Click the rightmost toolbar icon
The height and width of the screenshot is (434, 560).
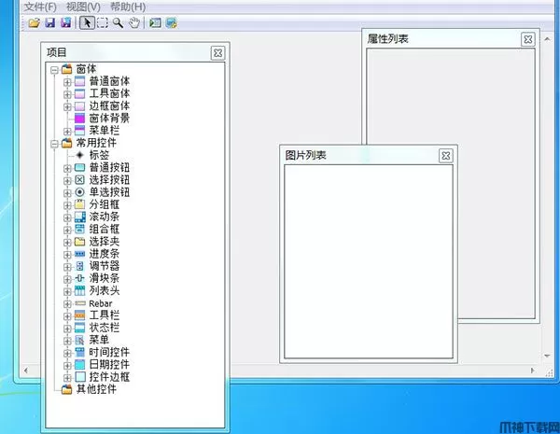[x=172, y=22]
